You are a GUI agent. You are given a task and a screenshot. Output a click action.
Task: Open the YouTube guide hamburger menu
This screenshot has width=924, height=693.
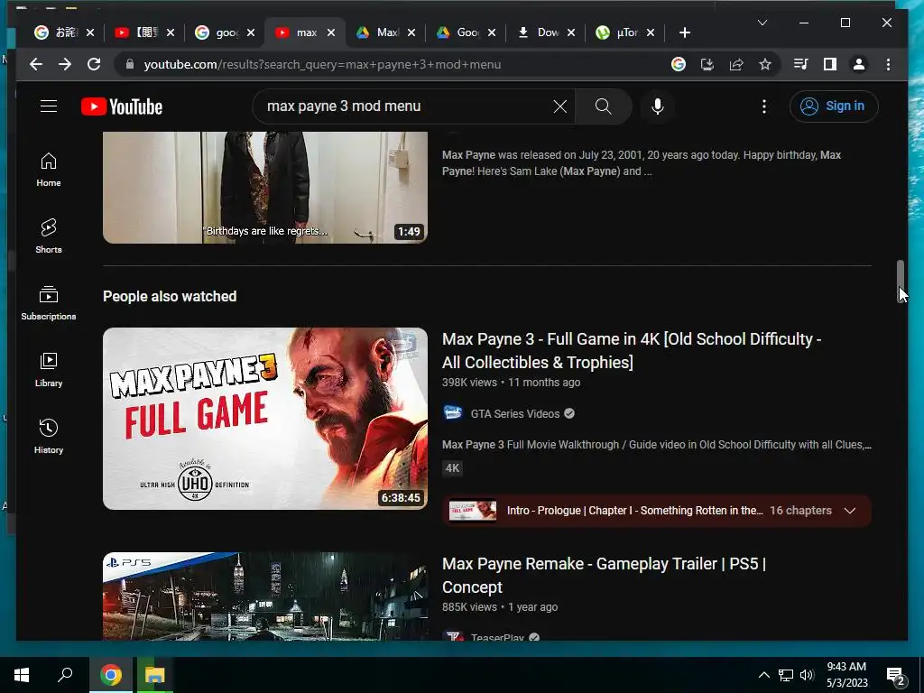[49, 106]
